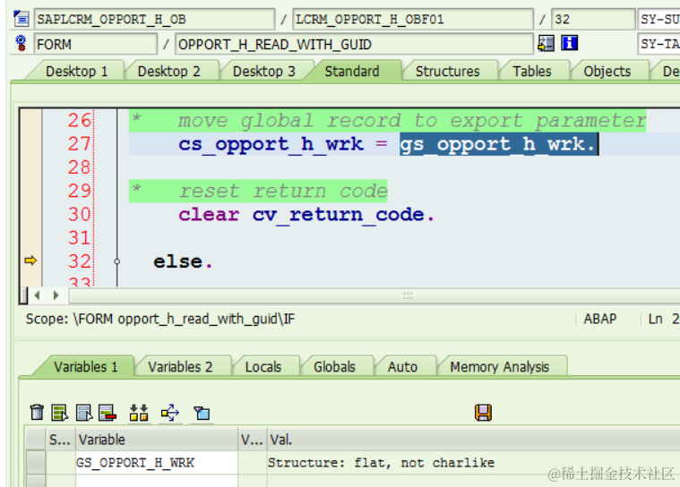The height and width of the screenshot is (487, 680).
Task: Click the horizontal scrollbar track of editor
Action: (x=374, y=296)
